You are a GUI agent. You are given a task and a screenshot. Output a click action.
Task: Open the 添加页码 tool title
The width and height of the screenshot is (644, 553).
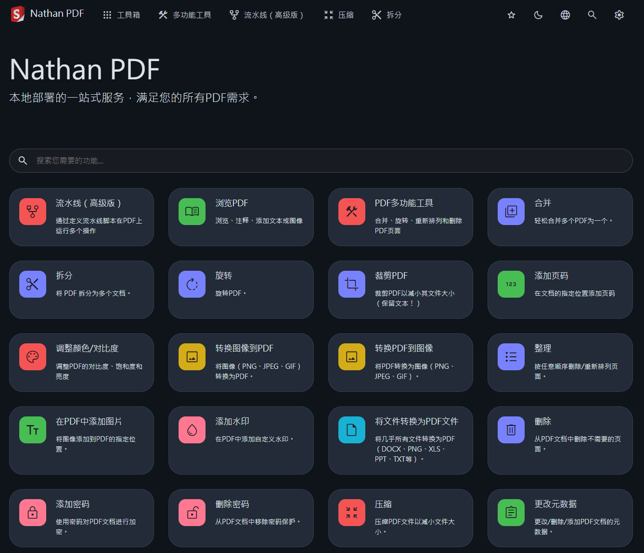[x=551, y=276]
